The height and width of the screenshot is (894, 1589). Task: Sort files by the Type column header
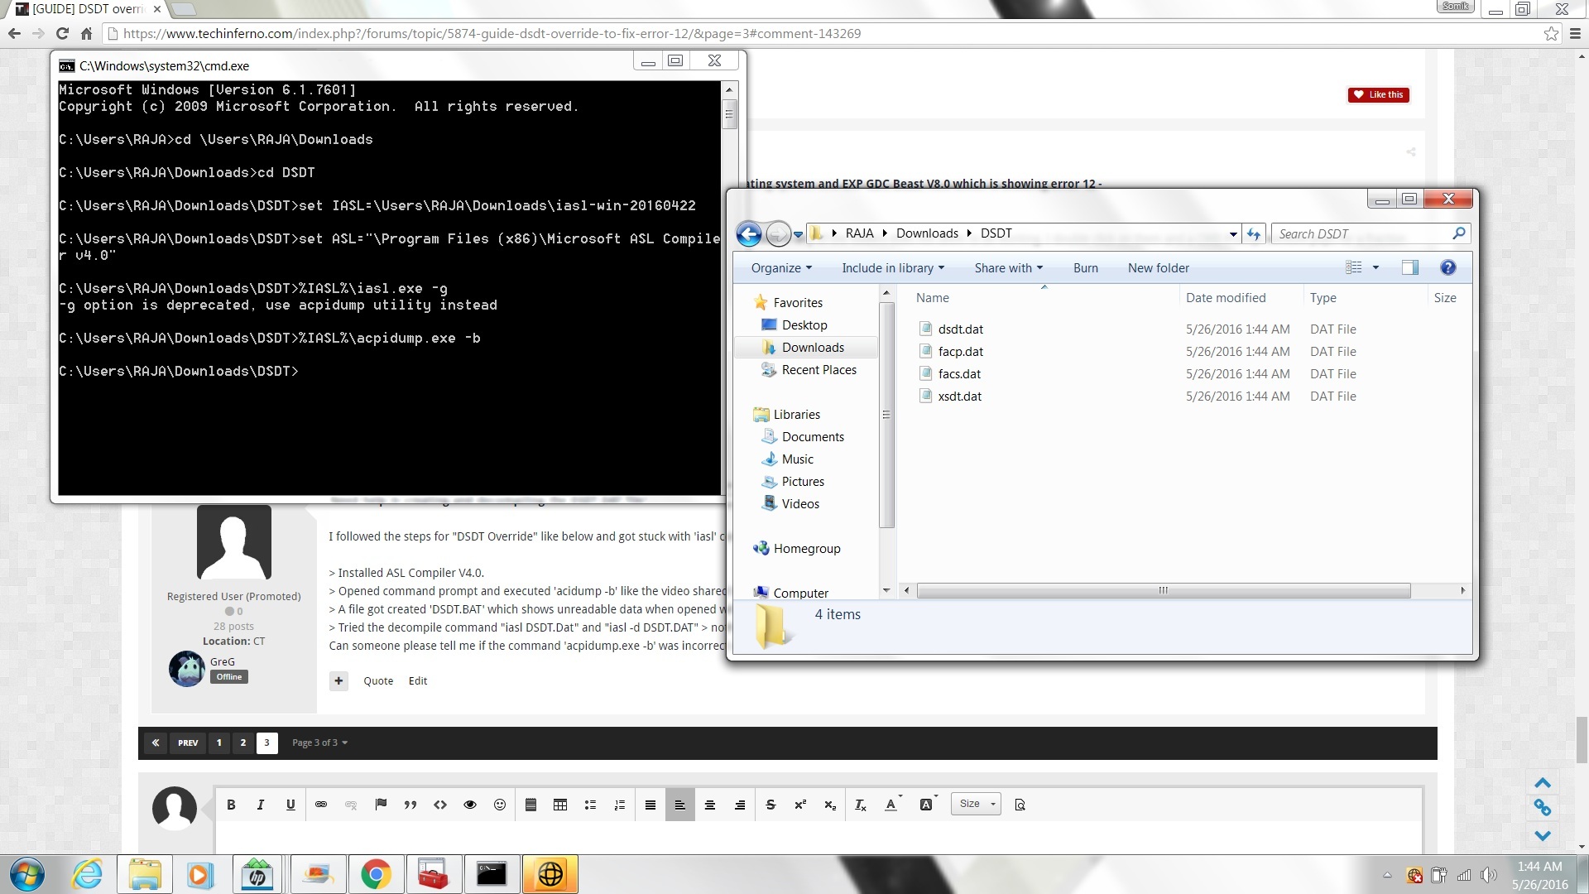1364,298
